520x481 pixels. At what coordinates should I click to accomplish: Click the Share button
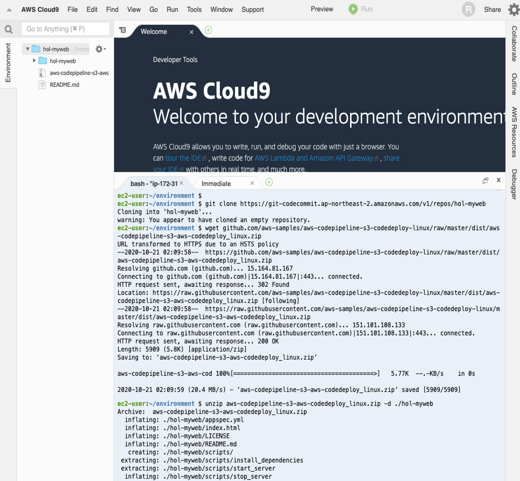493,10
